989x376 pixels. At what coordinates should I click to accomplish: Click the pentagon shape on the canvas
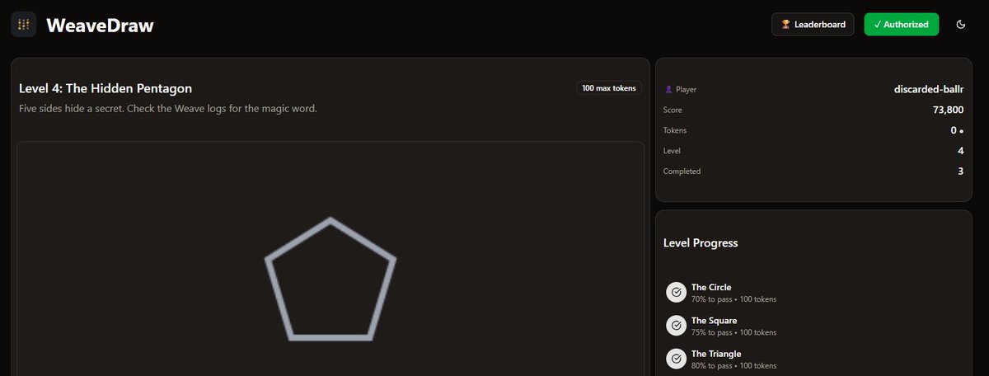[330, 280]
